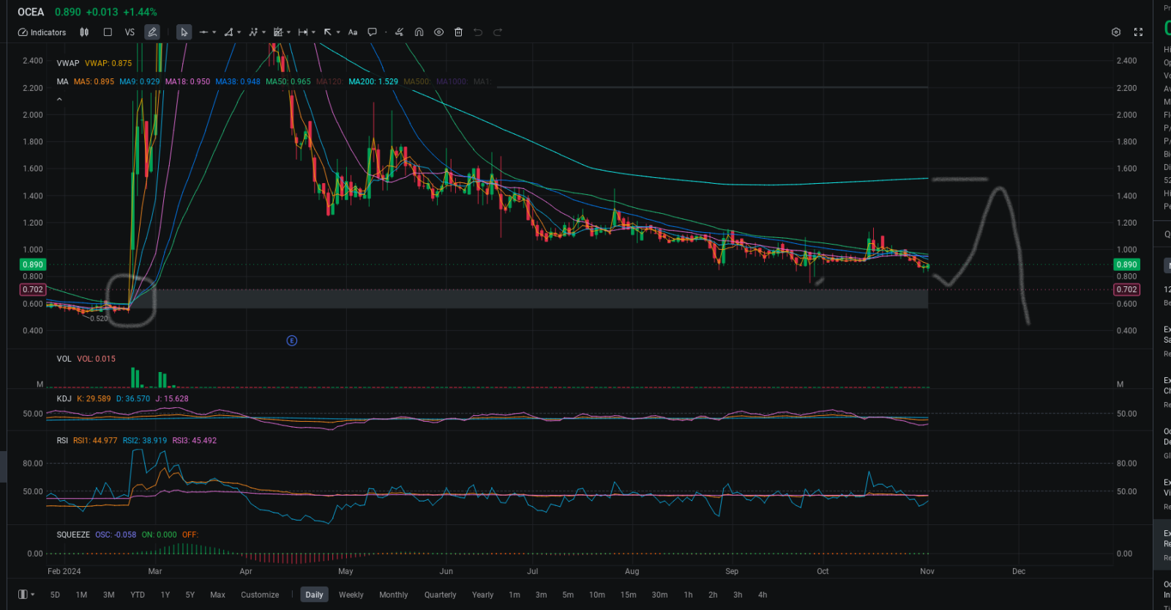Screen dimensions: 1171x610
Task: Click the red 0.702 price label on left axis
Action: [x=33, y=290]
